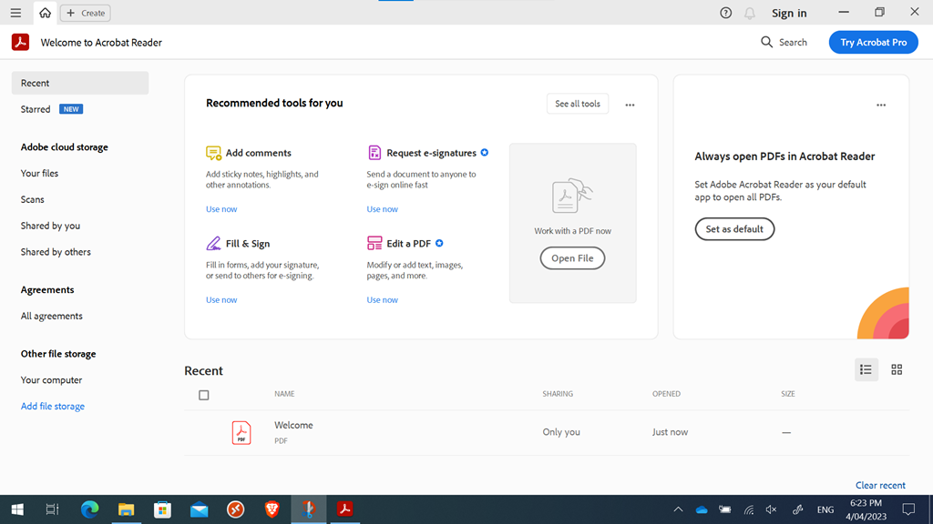Click the notifications bell icon
The image size is (933, 524).
pos(750,13)
